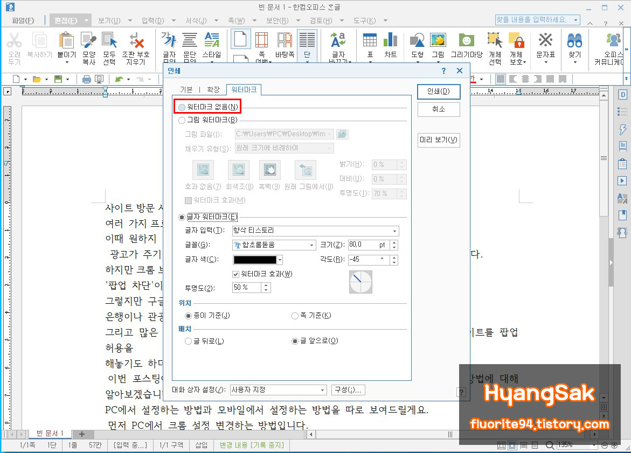Switch to the 워터마크 tab
The height and width of the screenshot is (453, 631).
click(x=244, y=90)
